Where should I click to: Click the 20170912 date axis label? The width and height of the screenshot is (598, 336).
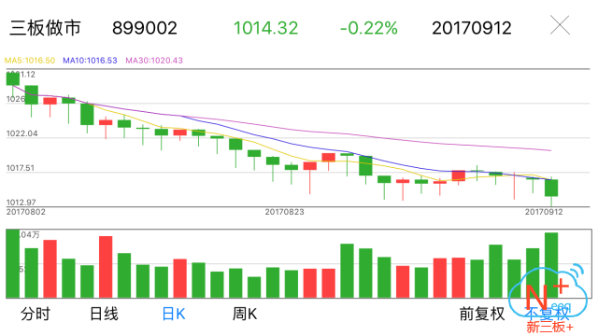[544, 212]
